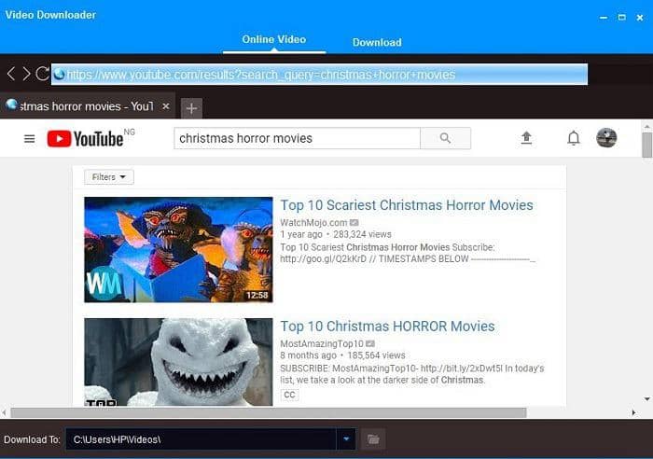The image size is (653, 459).
Task: Click the horizontal scrollbar thumb
Action: pyautogui.click(x=269, y=412)
